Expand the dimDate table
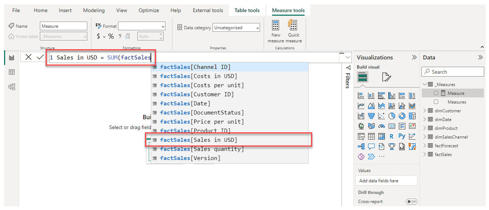The height and width of the screenshot is (210, 489). [x=425, y=119]
